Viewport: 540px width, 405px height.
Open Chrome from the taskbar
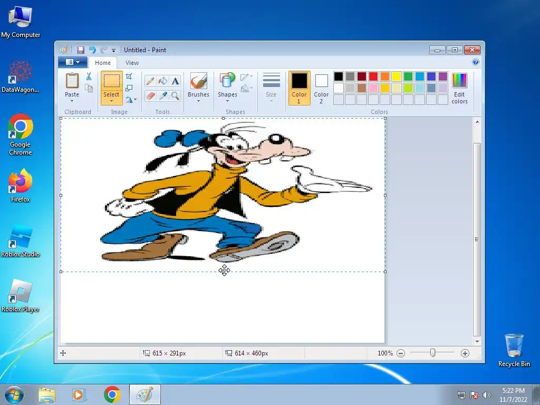coord(112,394)
